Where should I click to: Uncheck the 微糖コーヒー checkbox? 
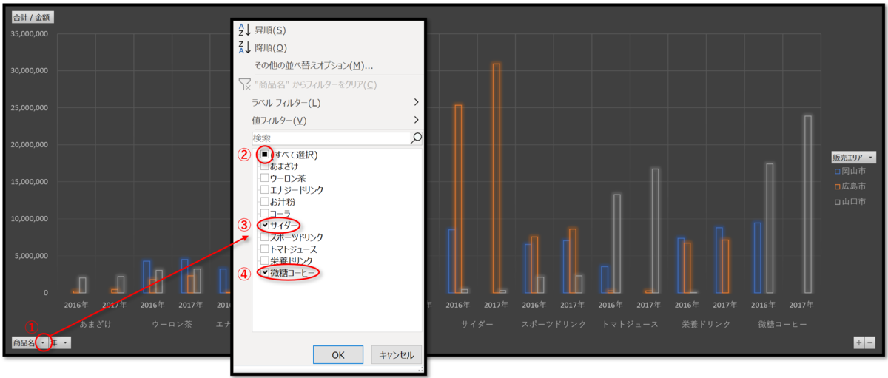coord(265,273)
